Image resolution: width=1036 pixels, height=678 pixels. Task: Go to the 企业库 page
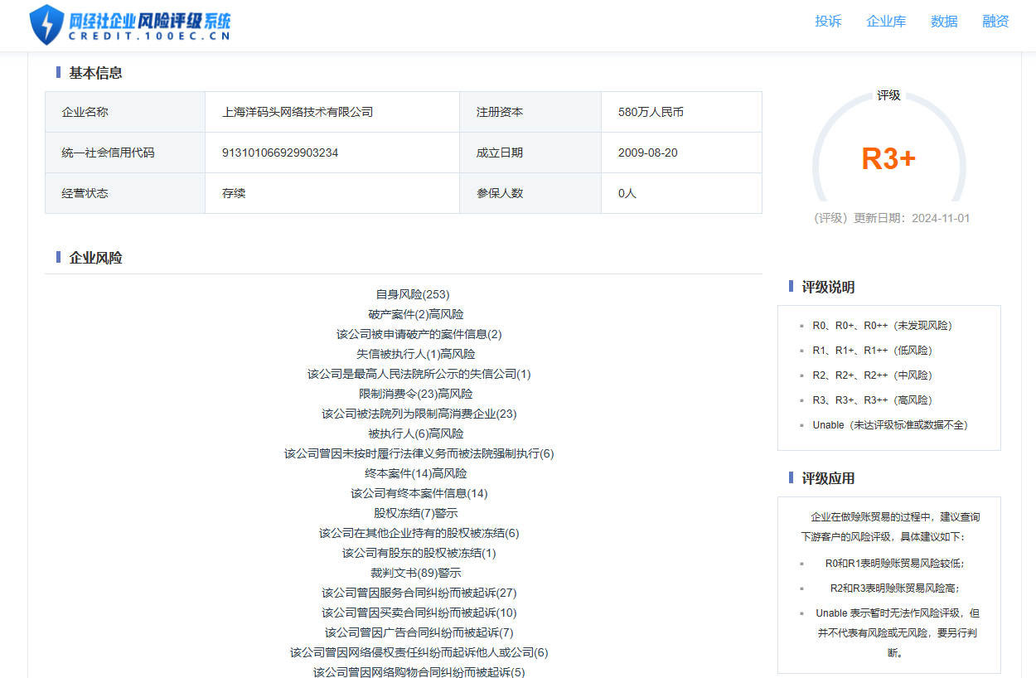[x=886, y=22]
